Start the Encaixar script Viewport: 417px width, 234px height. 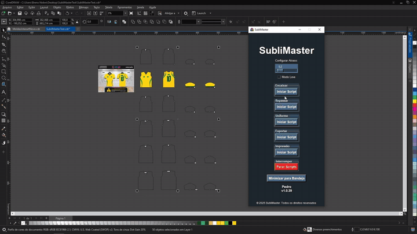tap(287, 91)
